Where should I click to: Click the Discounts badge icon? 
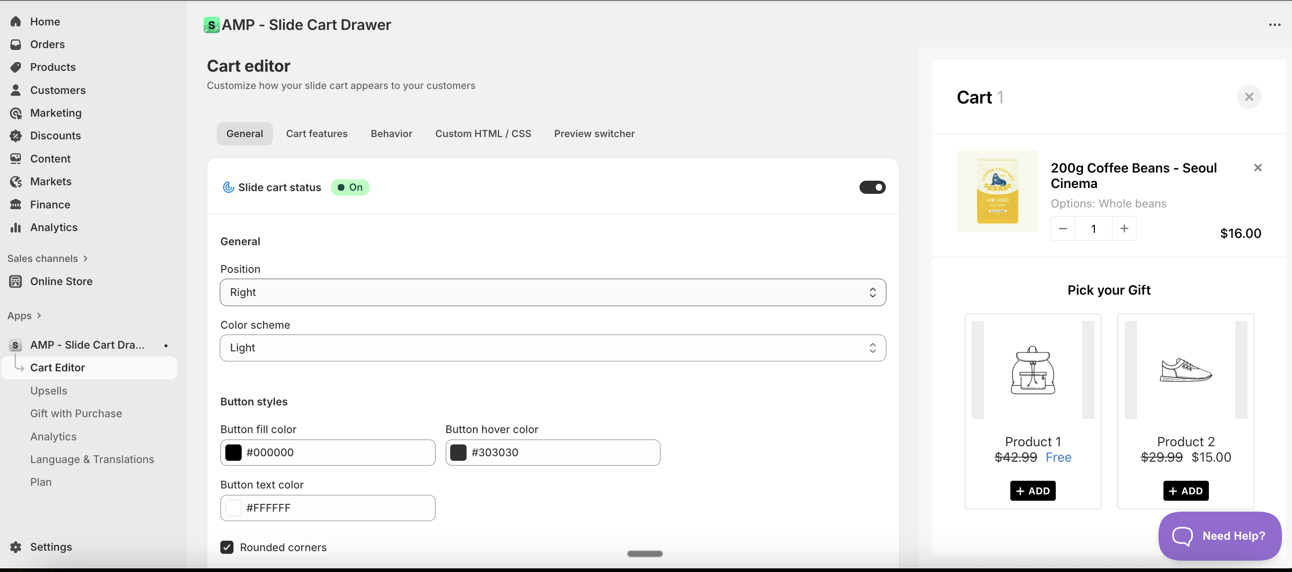click(x=15, y=135)
